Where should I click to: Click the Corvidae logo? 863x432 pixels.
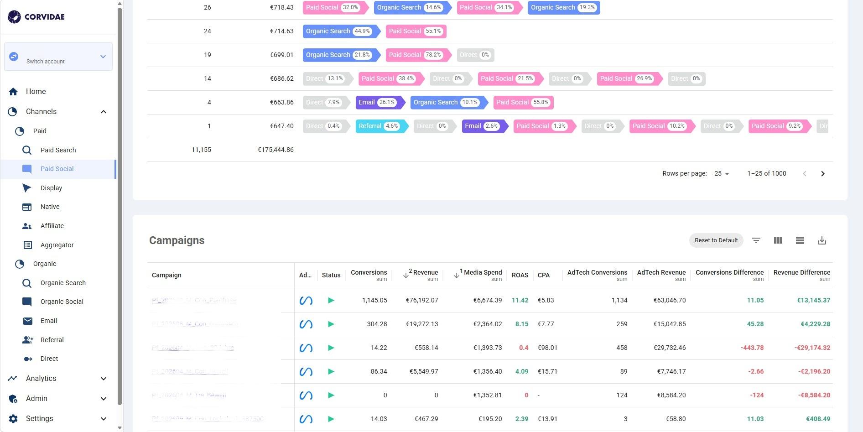pos(36,17)
